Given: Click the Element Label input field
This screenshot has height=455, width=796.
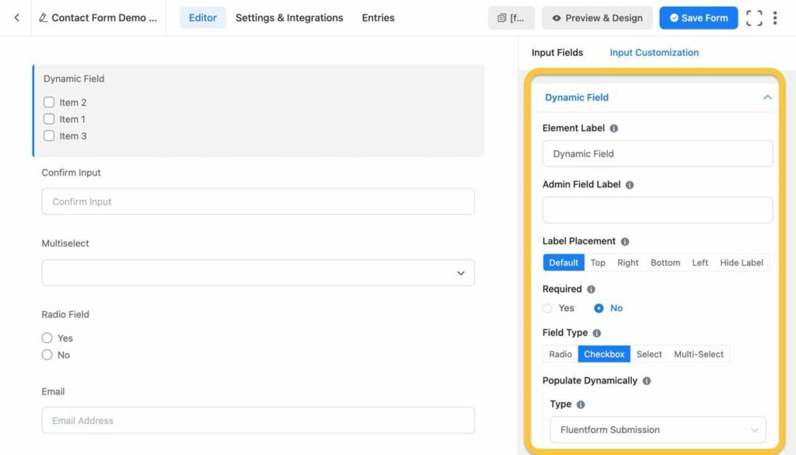Looking at the screenshot, I should (x=658, y=154).
